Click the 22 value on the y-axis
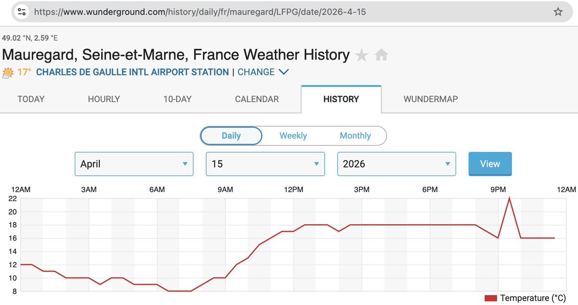578x305 pixels. [13, 198]
